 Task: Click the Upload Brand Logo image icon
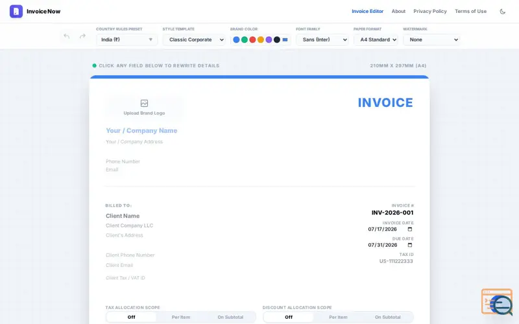click(x=144, y=103)
